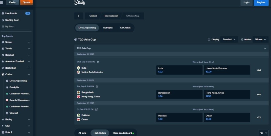Click stats icon for Bangladesh match
The image size is (271, 136).
[x=97, y=86]
